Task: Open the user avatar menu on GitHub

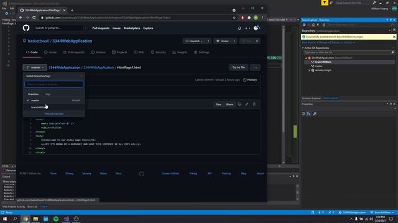Action: pos(257,28)
